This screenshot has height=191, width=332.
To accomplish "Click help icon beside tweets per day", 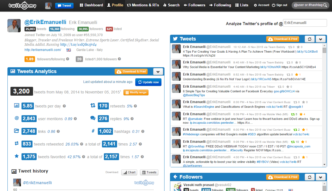I will click(64, 106).
